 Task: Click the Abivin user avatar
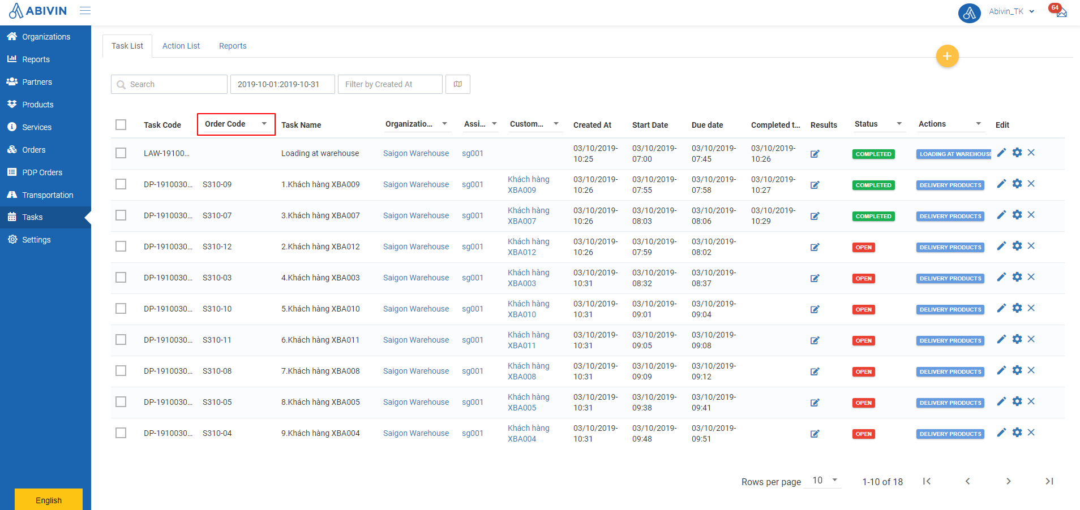tap(969, 12)
